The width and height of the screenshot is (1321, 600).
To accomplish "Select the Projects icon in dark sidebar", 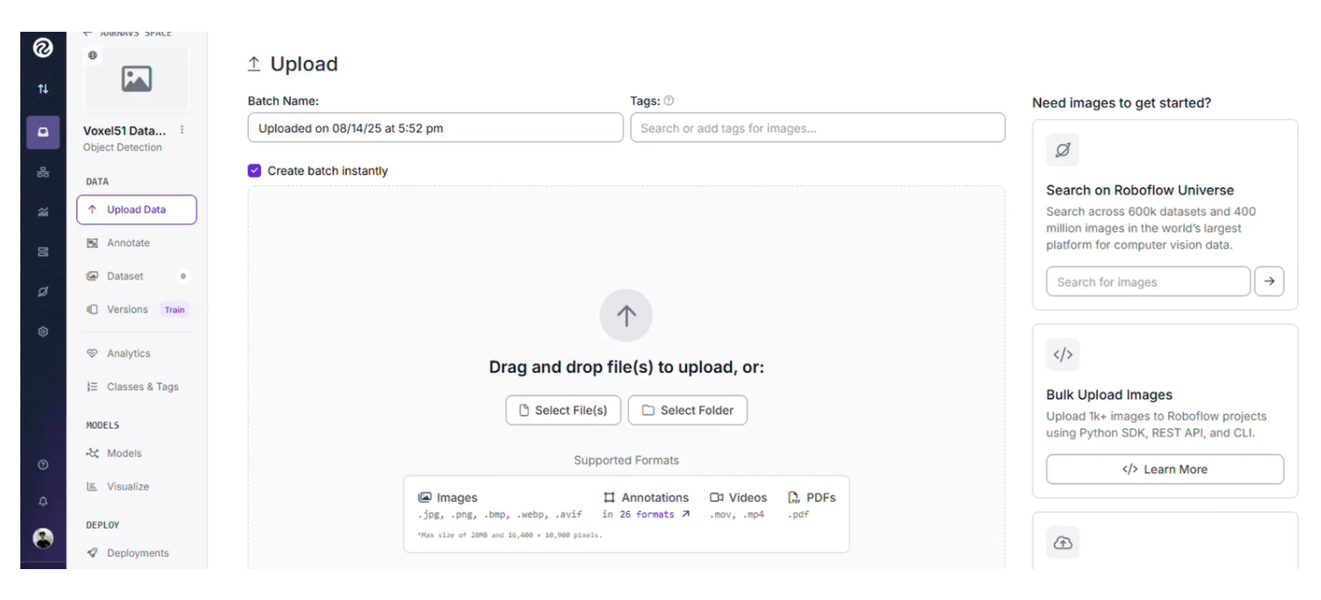I will [x=42, y=132].
